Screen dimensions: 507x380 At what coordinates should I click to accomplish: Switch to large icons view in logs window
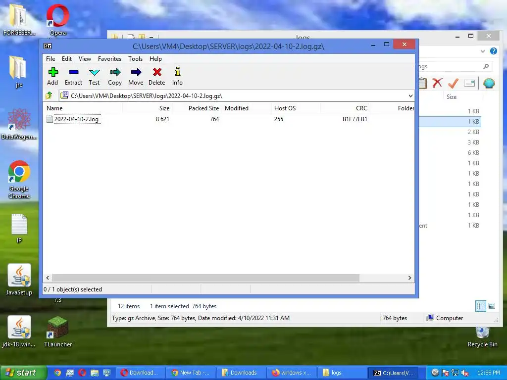[x=492, y=306]
